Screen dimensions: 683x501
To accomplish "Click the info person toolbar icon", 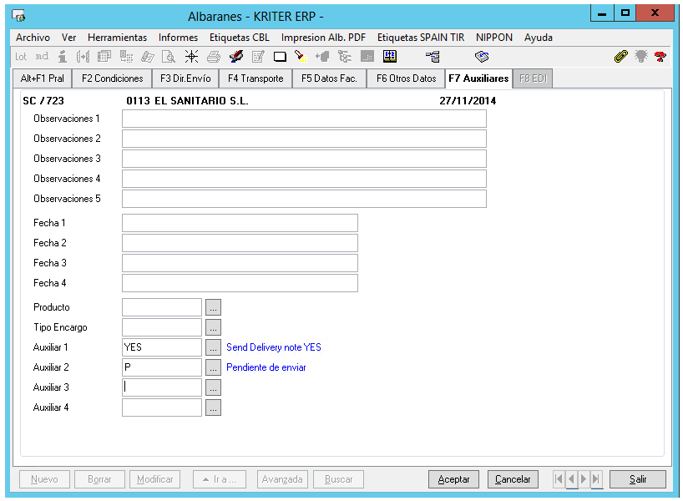I will (x=63, y=57).
